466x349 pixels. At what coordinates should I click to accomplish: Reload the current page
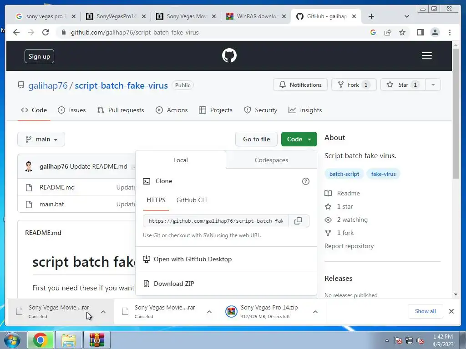(x=46, y=32)
